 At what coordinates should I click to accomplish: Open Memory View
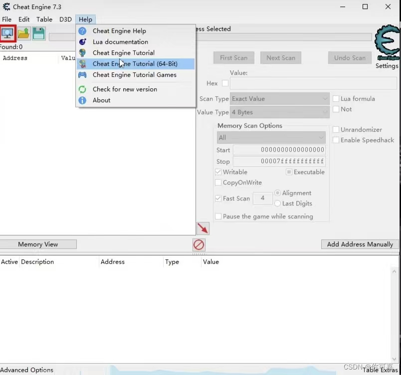pos(38,244)
